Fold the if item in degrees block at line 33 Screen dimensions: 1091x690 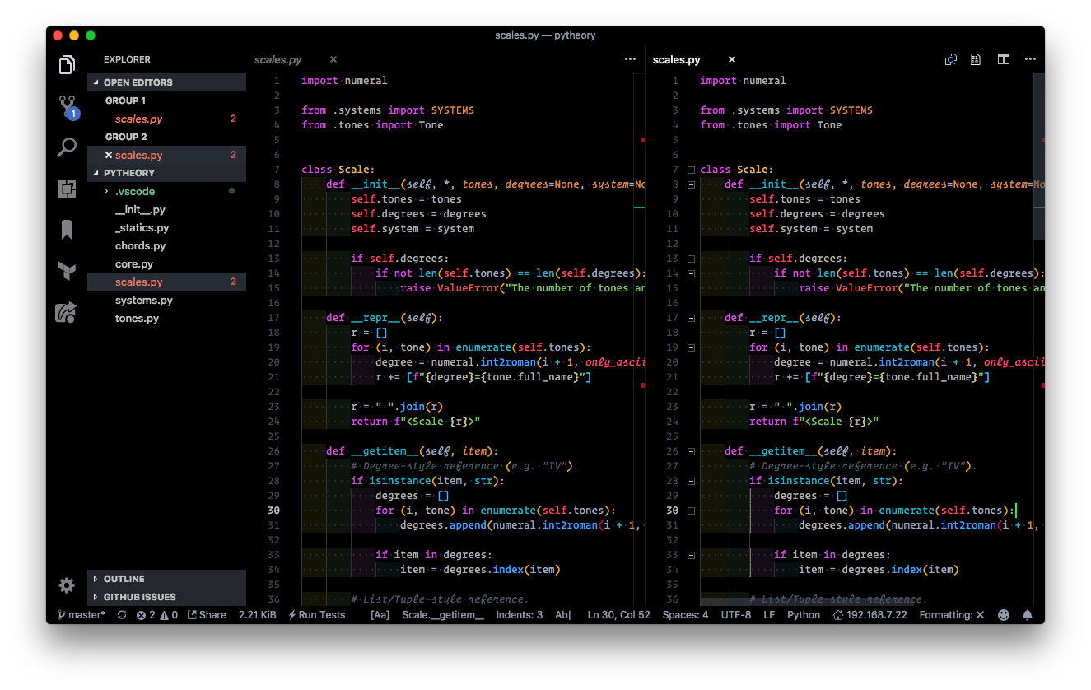click(691, 555)
